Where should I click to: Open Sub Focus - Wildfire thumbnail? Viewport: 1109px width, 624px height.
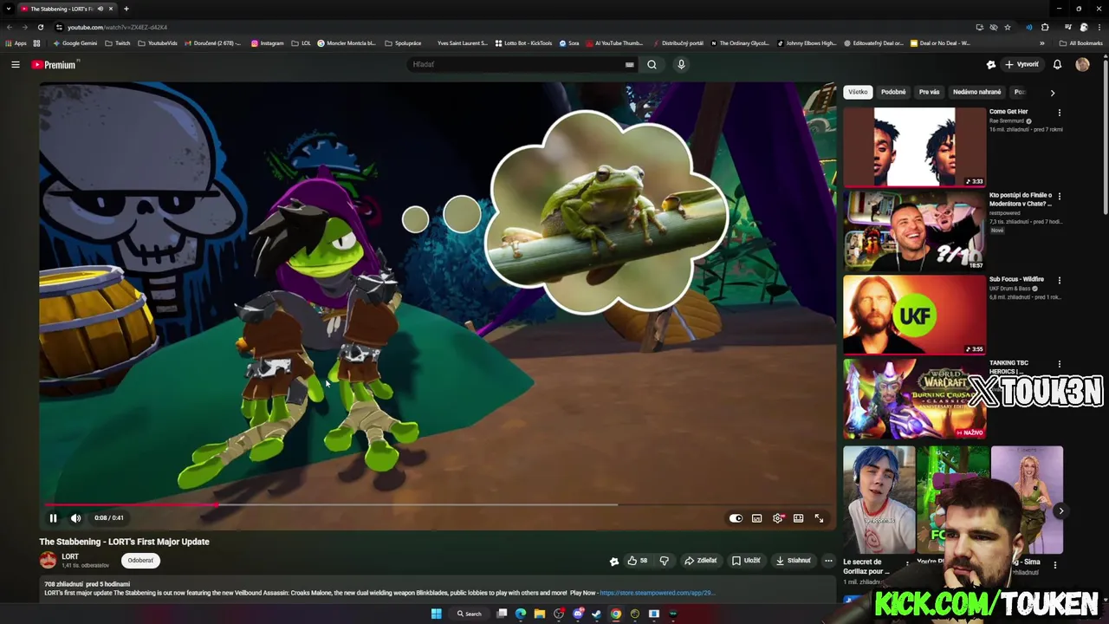[x=914, y=315]
